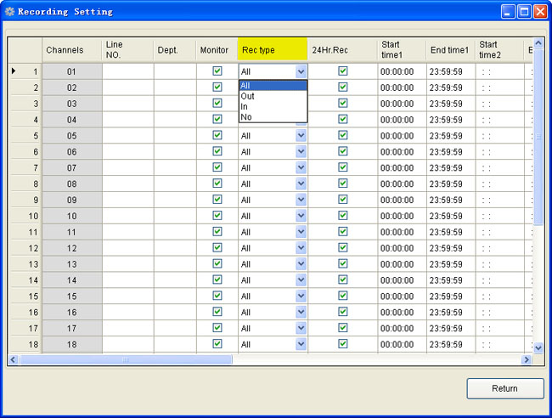Viewport: 552px width, 418px height.
Task: Click the Return button
Action: [x=504, y=388]
